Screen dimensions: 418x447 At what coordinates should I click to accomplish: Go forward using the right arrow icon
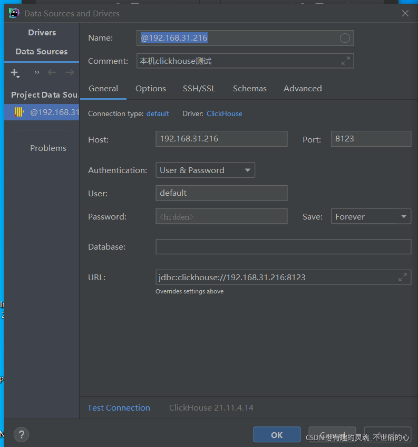[x=70, y=72]
